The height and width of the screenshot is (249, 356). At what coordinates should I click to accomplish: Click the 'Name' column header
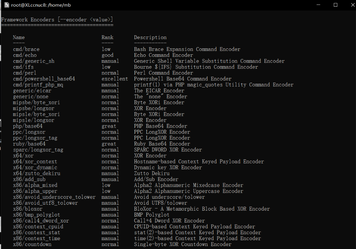tap(19, 38)
